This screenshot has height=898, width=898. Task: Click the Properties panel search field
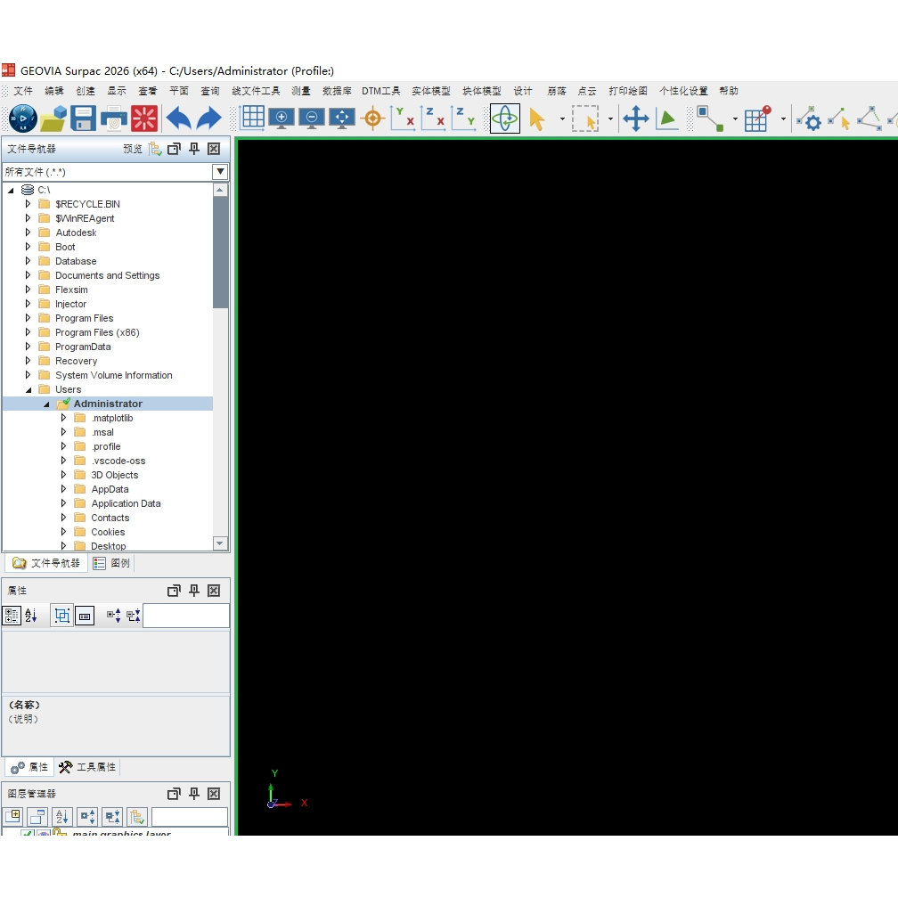186,616
